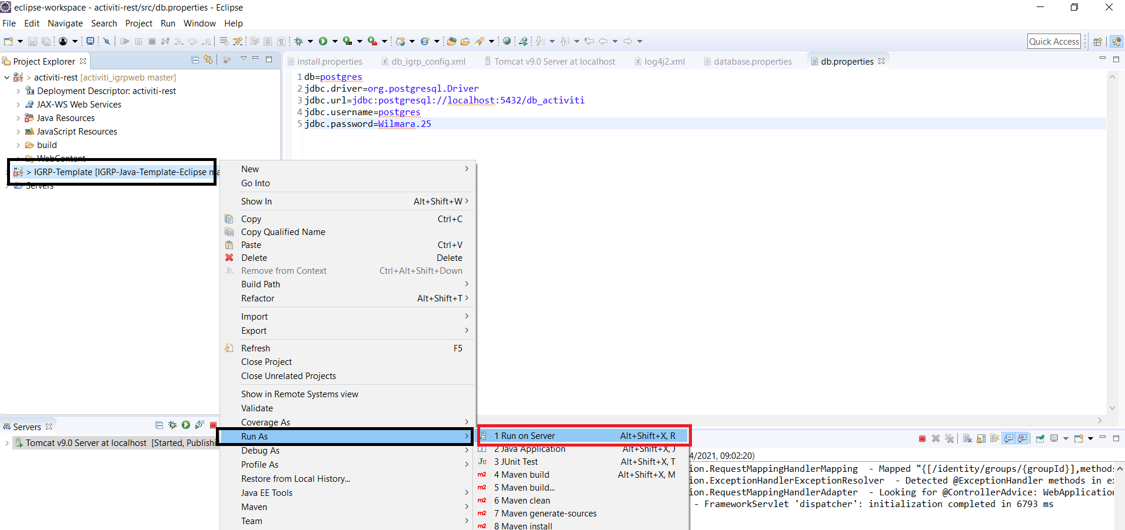Click the Resume debug toolbar icon

125,41
